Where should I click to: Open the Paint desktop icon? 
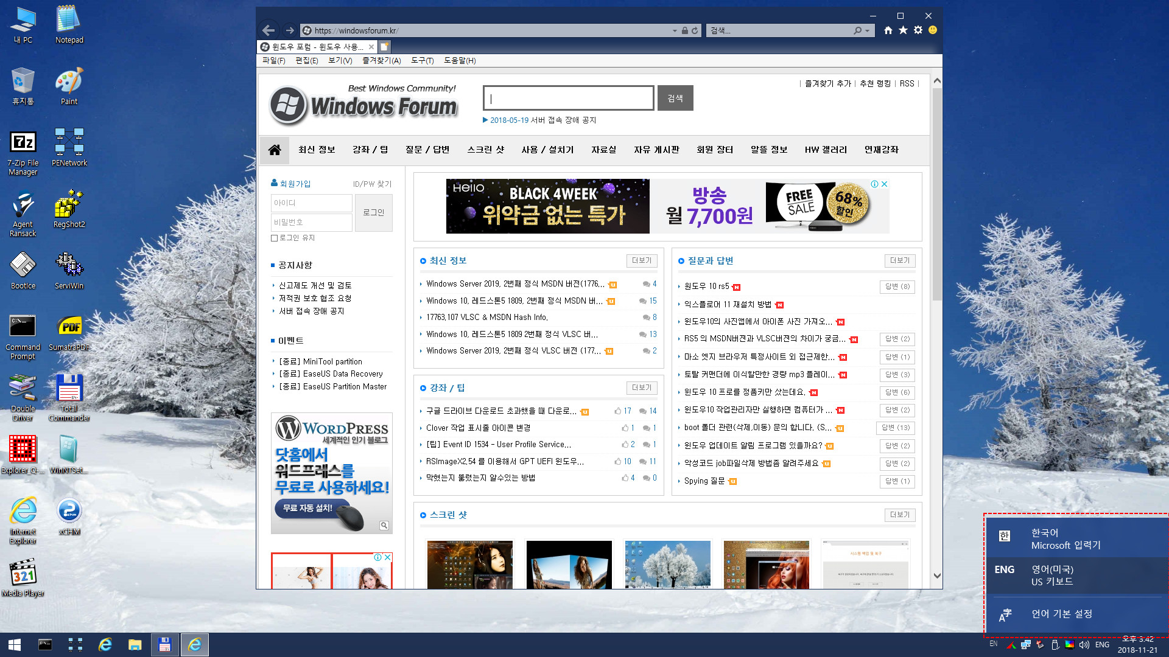point(69,86)
